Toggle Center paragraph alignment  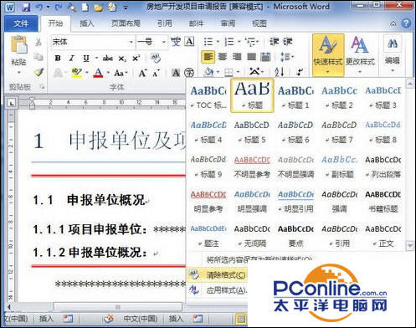(x=223, y=57)
